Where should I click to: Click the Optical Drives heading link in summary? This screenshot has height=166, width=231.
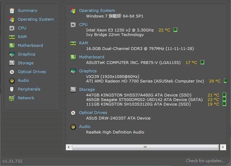point(93,113)
